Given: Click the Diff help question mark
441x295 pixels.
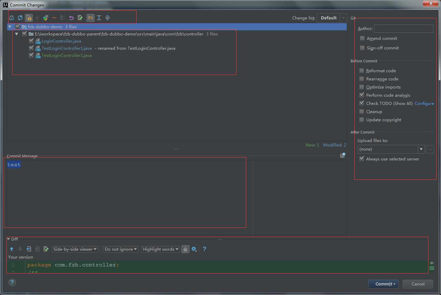Looking at the screenshot, I should 204,249.
